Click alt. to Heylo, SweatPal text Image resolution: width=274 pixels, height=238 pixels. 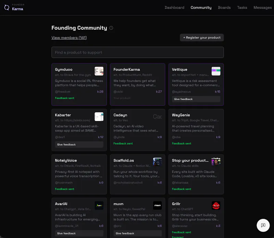(129, 209)
